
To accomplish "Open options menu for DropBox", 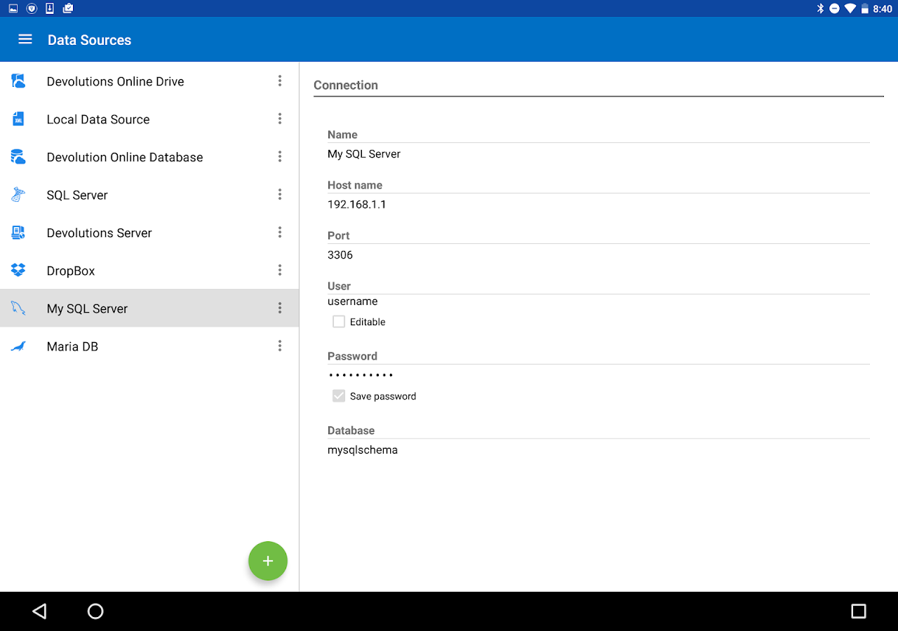I will pos(280,271).
